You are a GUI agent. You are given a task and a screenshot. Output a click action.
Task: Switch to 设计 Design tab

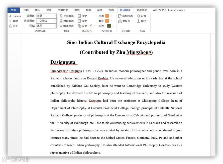(49, 10)
